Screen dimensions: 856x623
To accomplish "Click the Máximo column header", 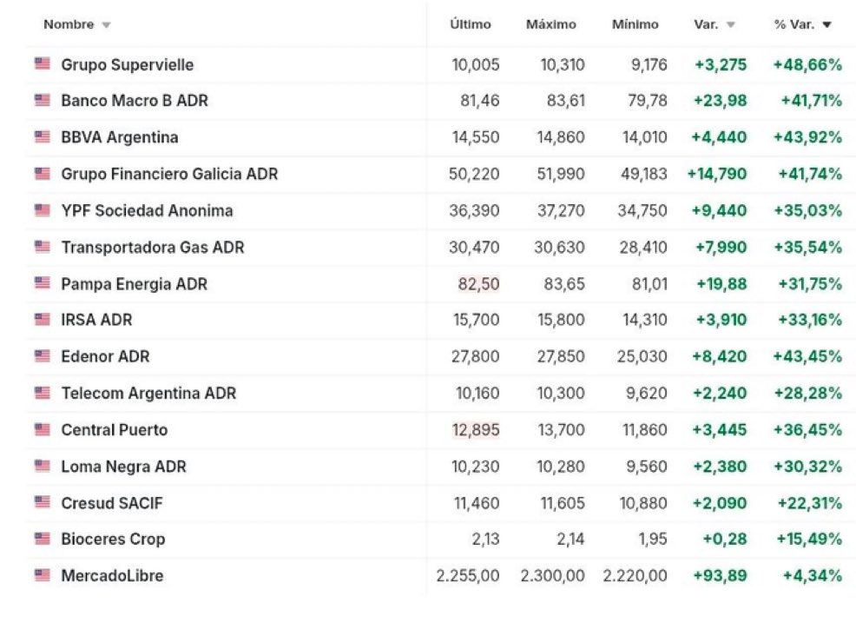I will 550,24.
